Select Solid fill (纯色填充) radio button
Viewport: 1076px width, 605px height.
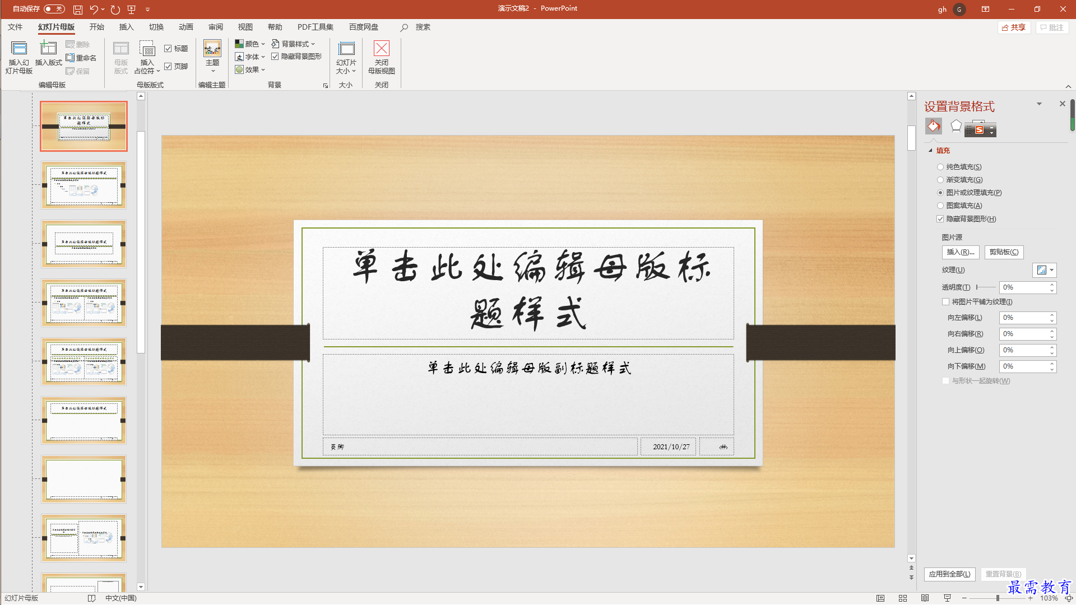940,167
